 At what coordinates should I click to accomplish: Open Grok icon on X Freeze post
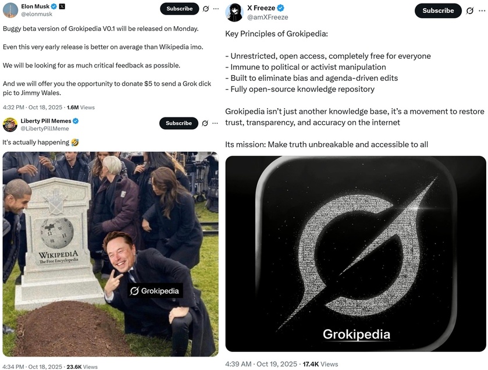tap(469, 10)
